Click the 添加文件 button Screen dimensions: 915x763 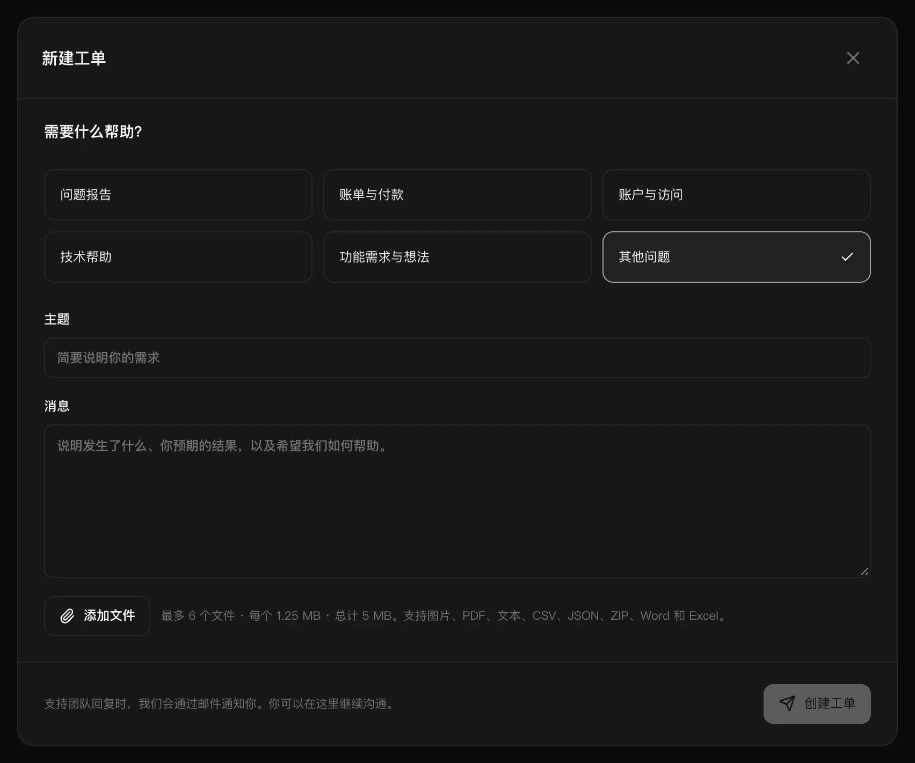97,616
